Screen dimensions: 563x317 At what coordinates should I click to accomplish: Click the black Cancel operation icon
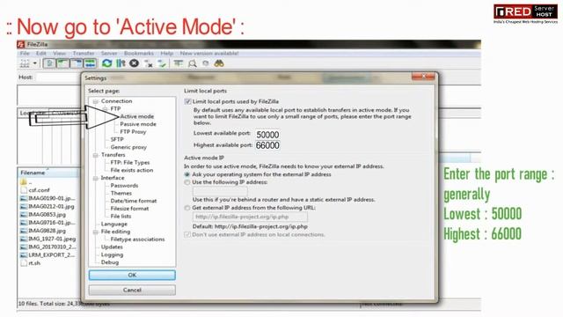[x=135, y=63]
